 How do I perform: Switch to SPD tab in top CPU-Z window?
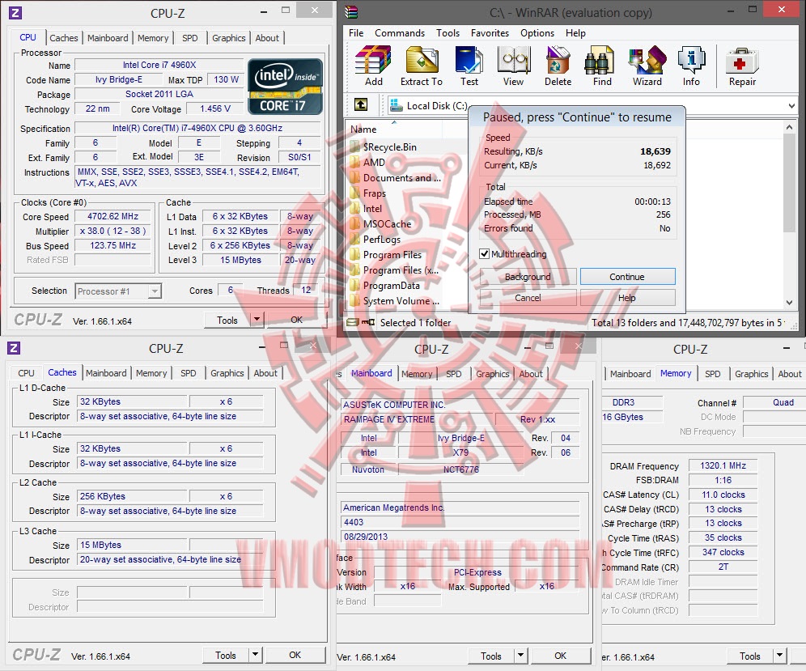(x=189, y=38)
